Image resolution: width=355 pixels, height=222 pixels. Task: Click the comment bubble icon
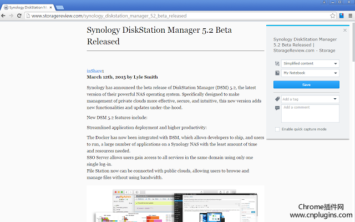(277, 108)
